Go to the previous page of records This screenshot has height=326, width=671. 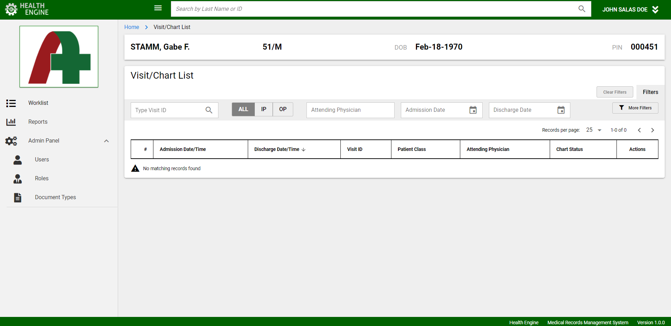639,130
